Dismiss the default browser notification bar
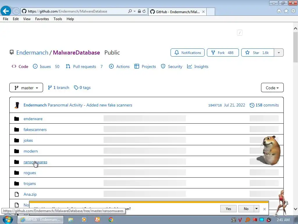 point(264,209)
